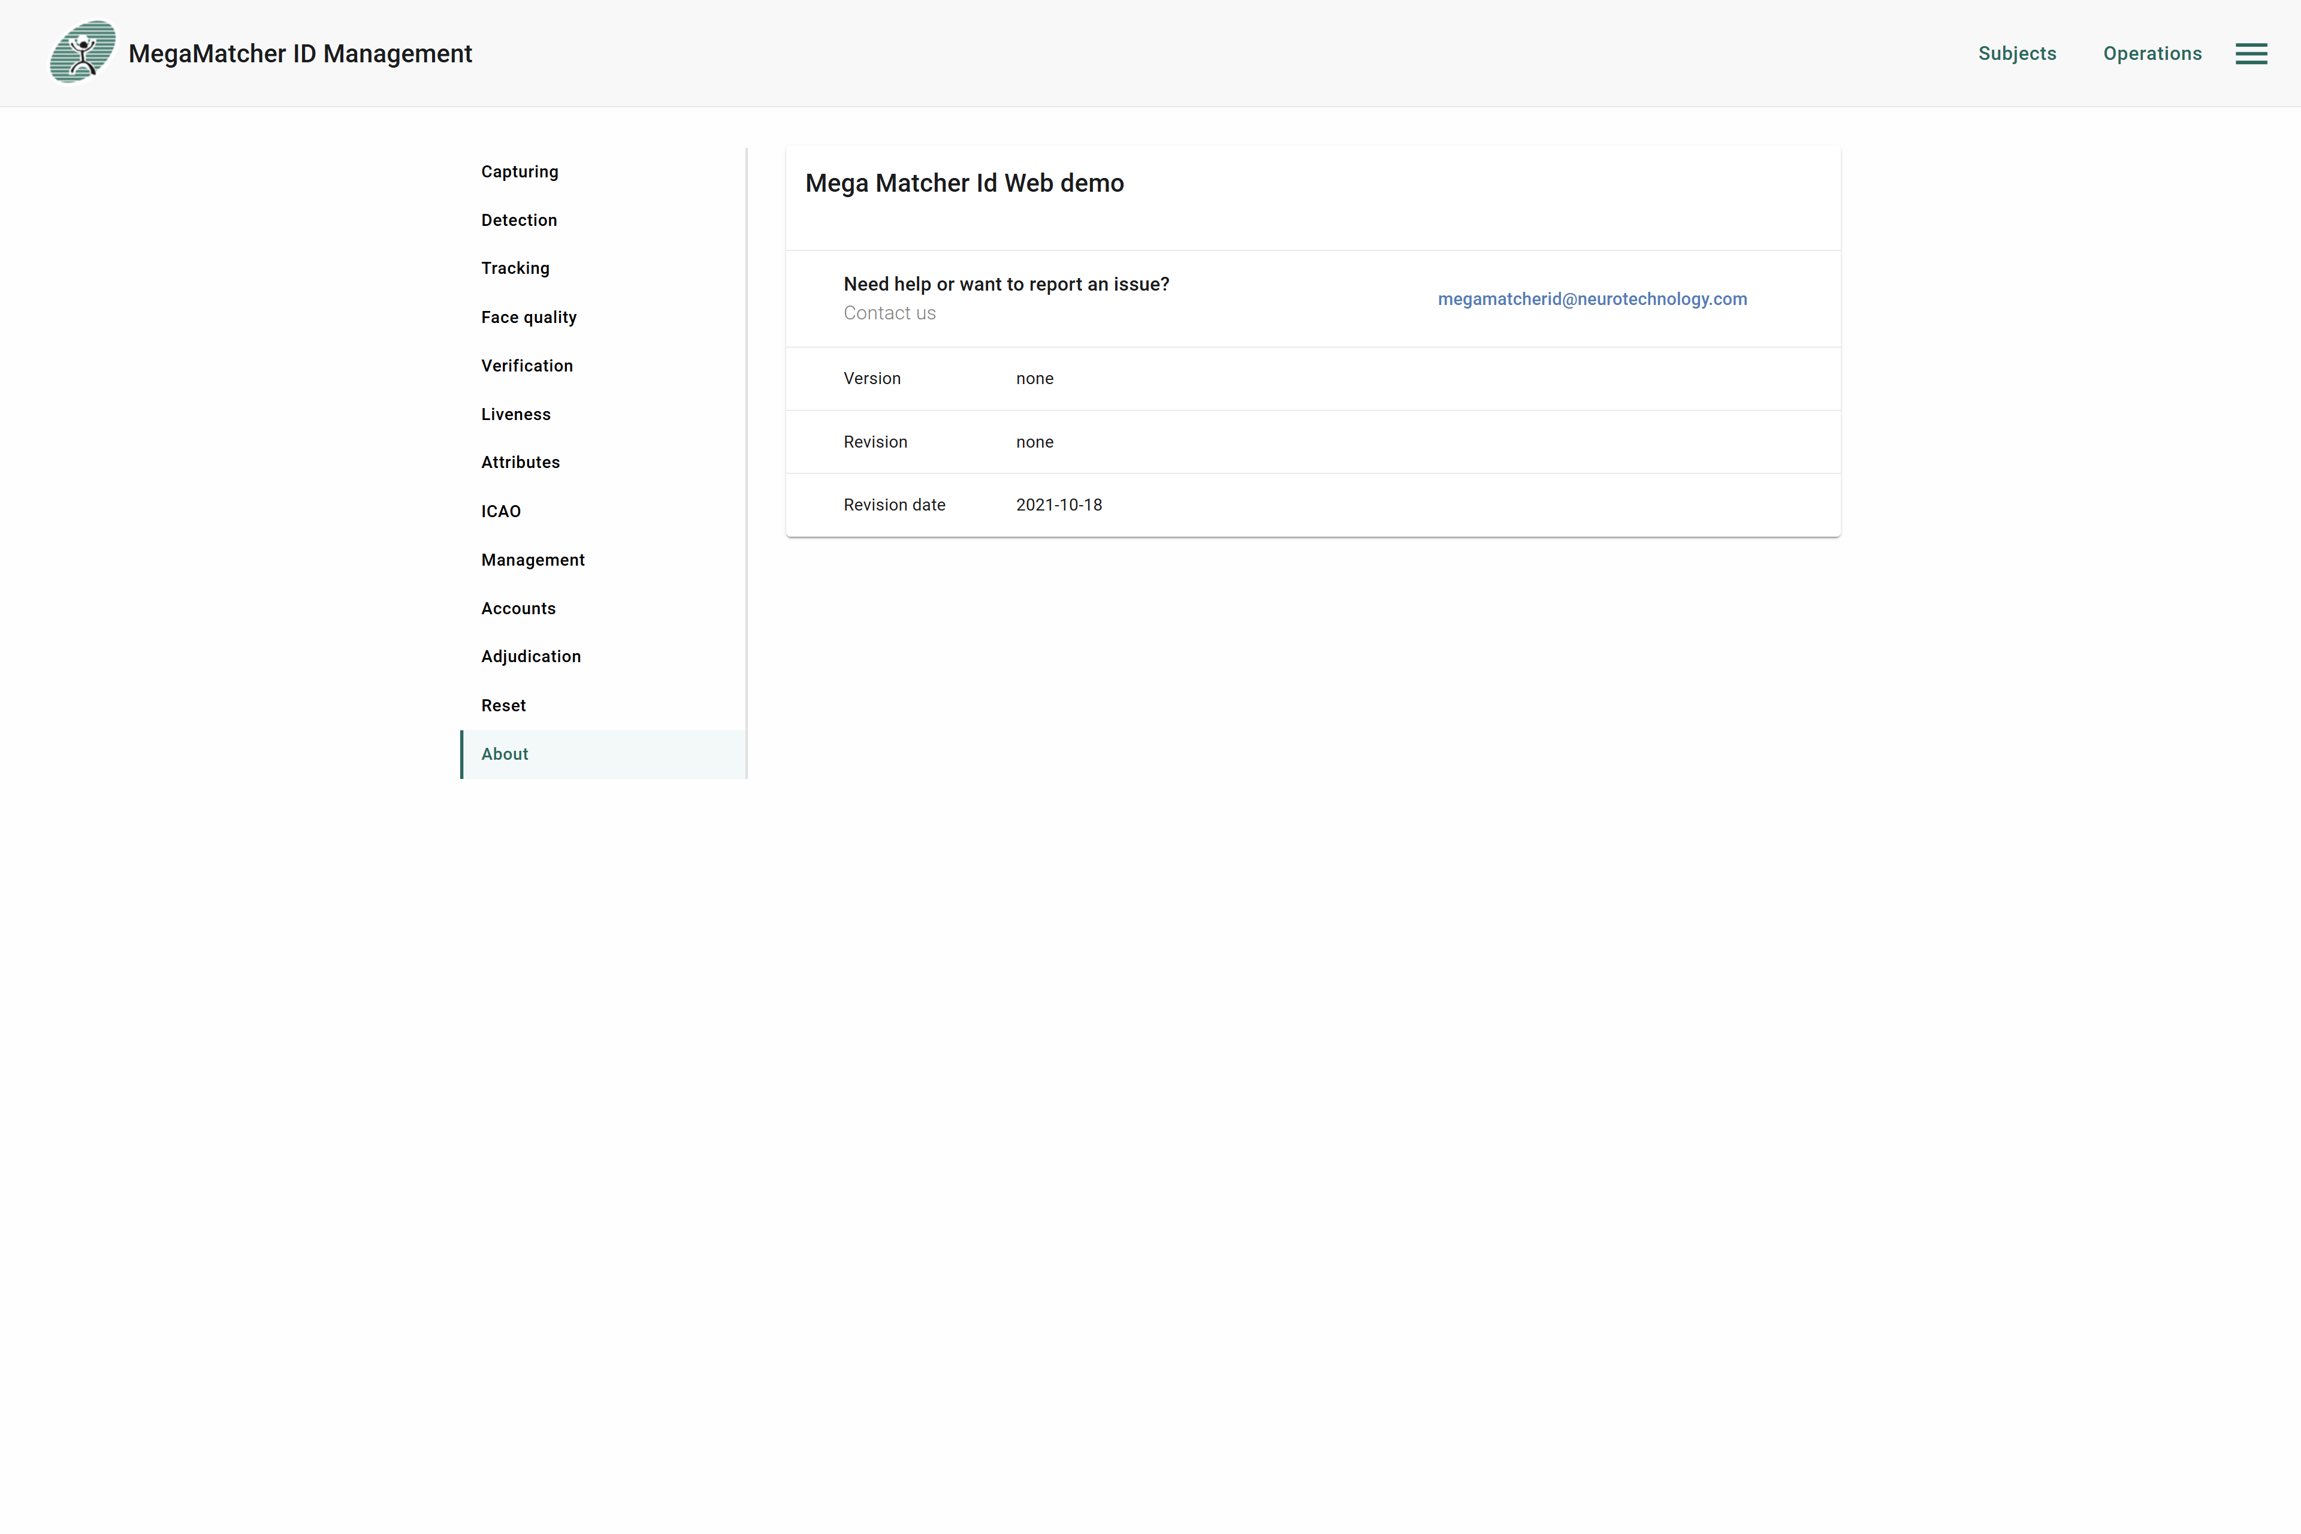The height and width of the screenshot is (1534, 2301).
Task: Click the Revision value none
Action: tap(1034, 442)
